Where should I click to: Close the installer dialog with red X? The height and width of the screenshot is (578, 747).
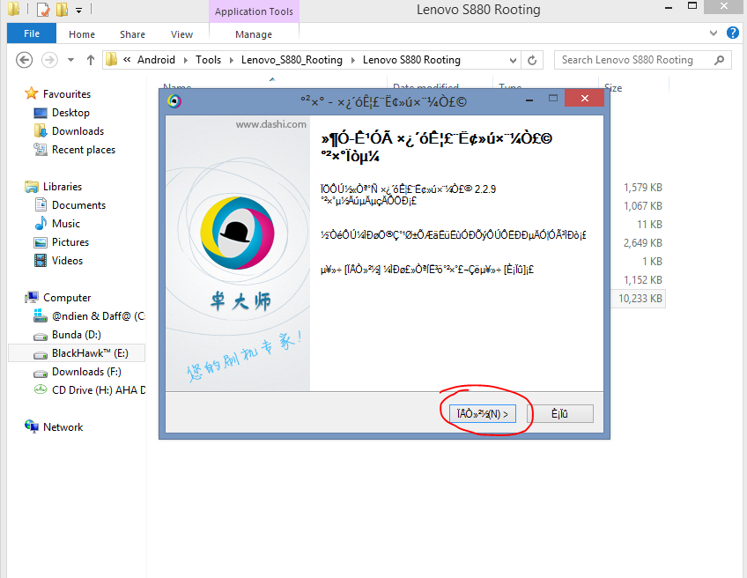(585, 98)
